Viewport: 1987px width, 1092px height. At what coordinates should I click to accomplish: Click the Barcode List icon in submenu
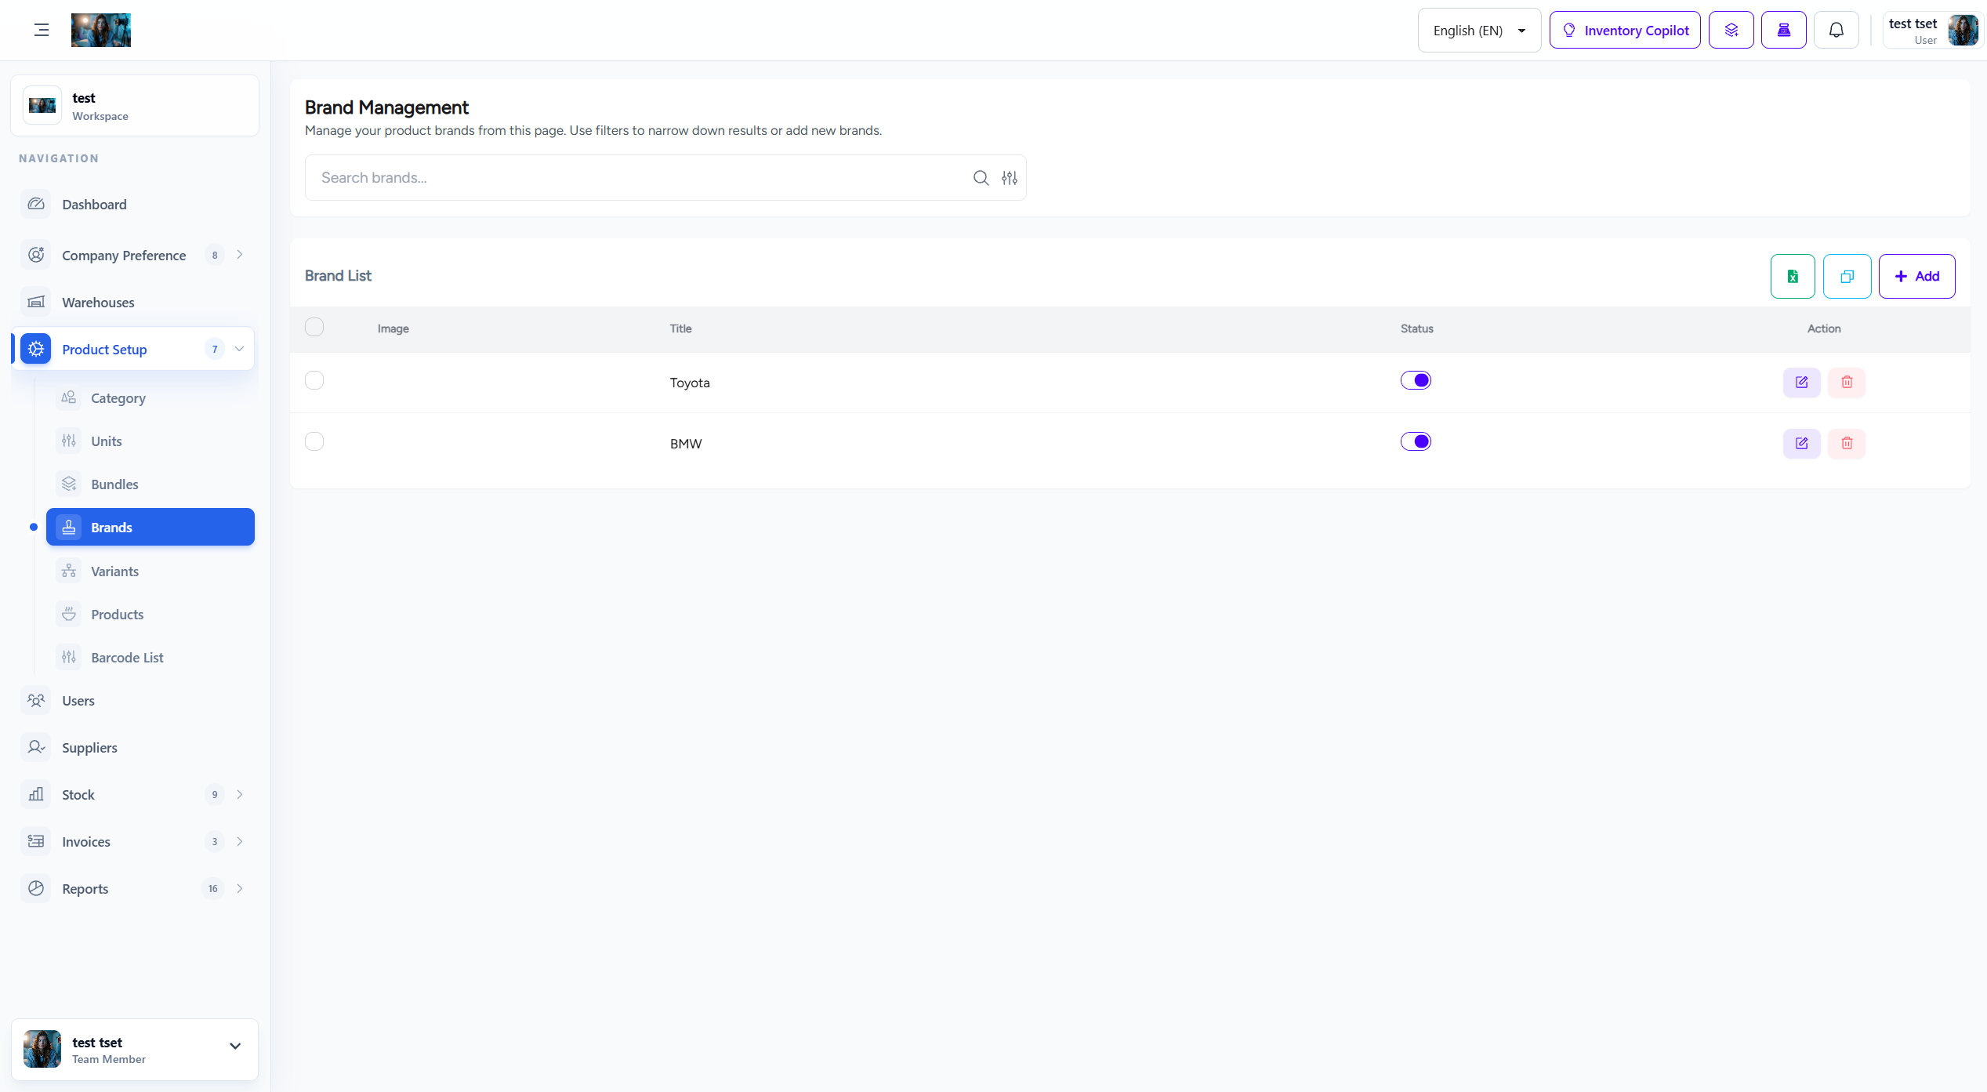pos(69,657)
